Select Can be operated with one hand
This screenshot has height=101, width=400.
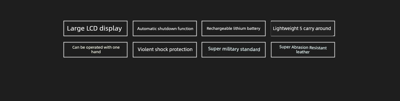95,50
